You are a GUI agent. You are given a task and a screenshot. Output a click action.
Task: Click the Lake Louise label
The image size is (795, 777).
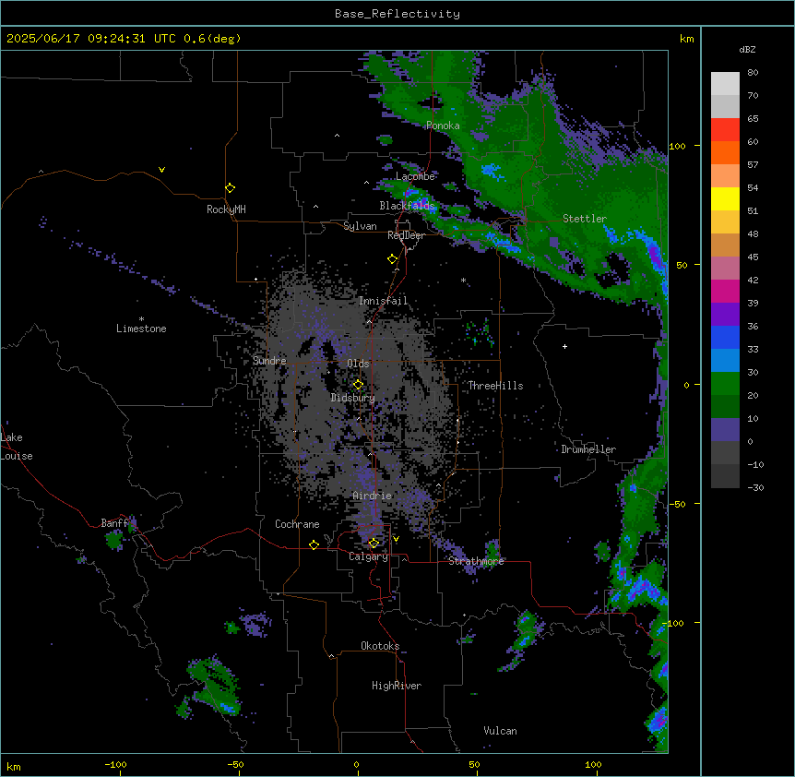pyautogui.click(x=17, y=447)
